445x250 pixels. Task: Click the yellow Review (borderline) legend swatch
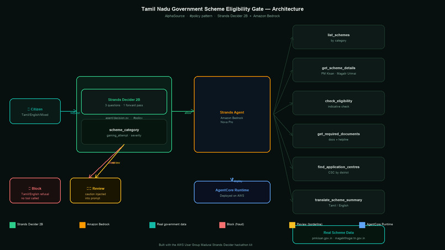[x=292, y=225]
